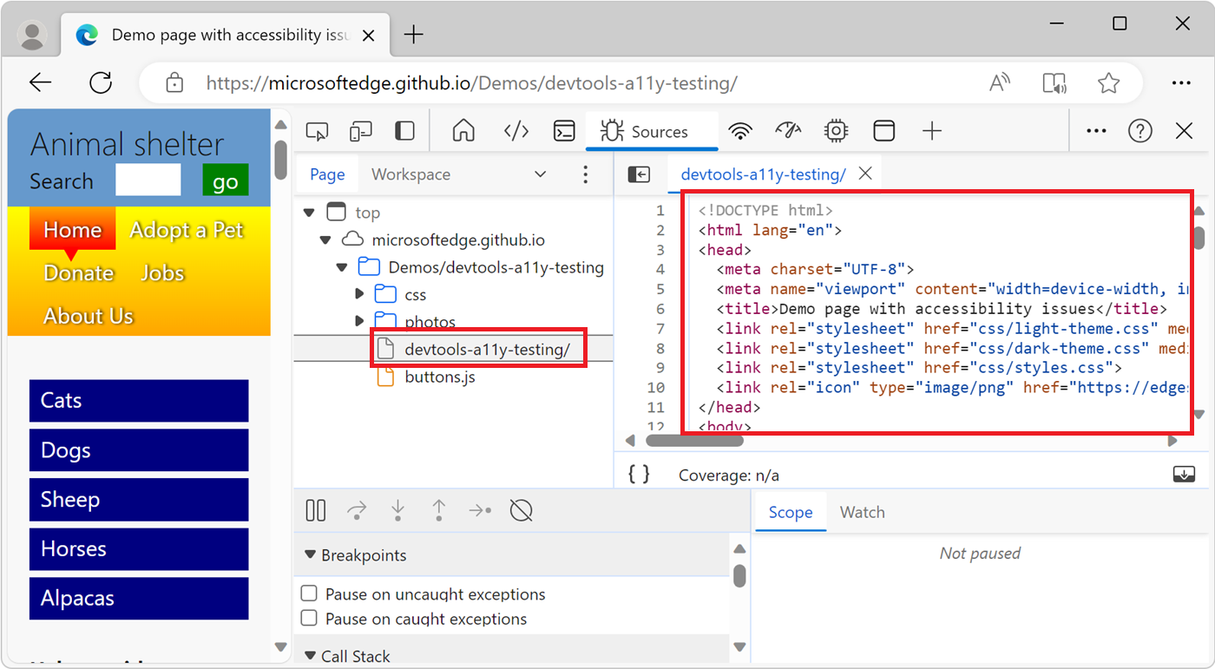Enable Pause on uncaught exceptions
This screenshot has width=1215, height=669.
point(308,594)
